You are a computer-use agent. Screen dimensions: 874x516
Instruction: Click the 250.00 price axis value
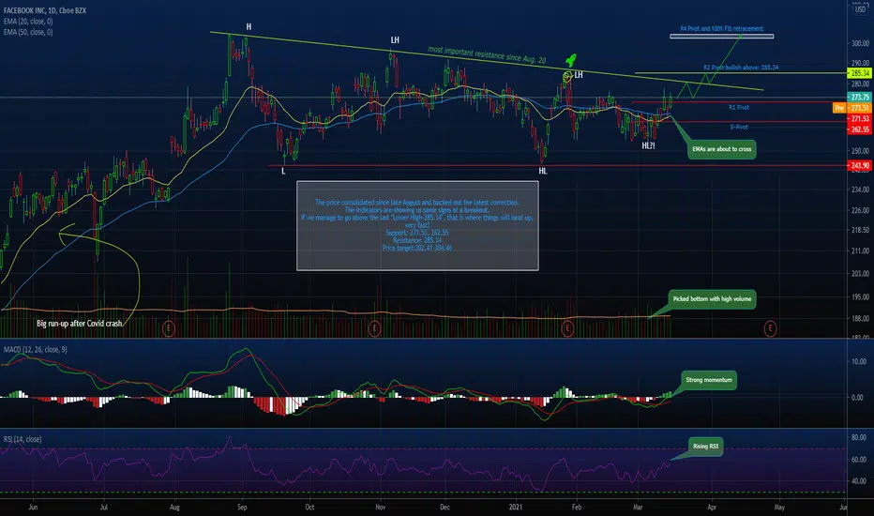[860, 151]
